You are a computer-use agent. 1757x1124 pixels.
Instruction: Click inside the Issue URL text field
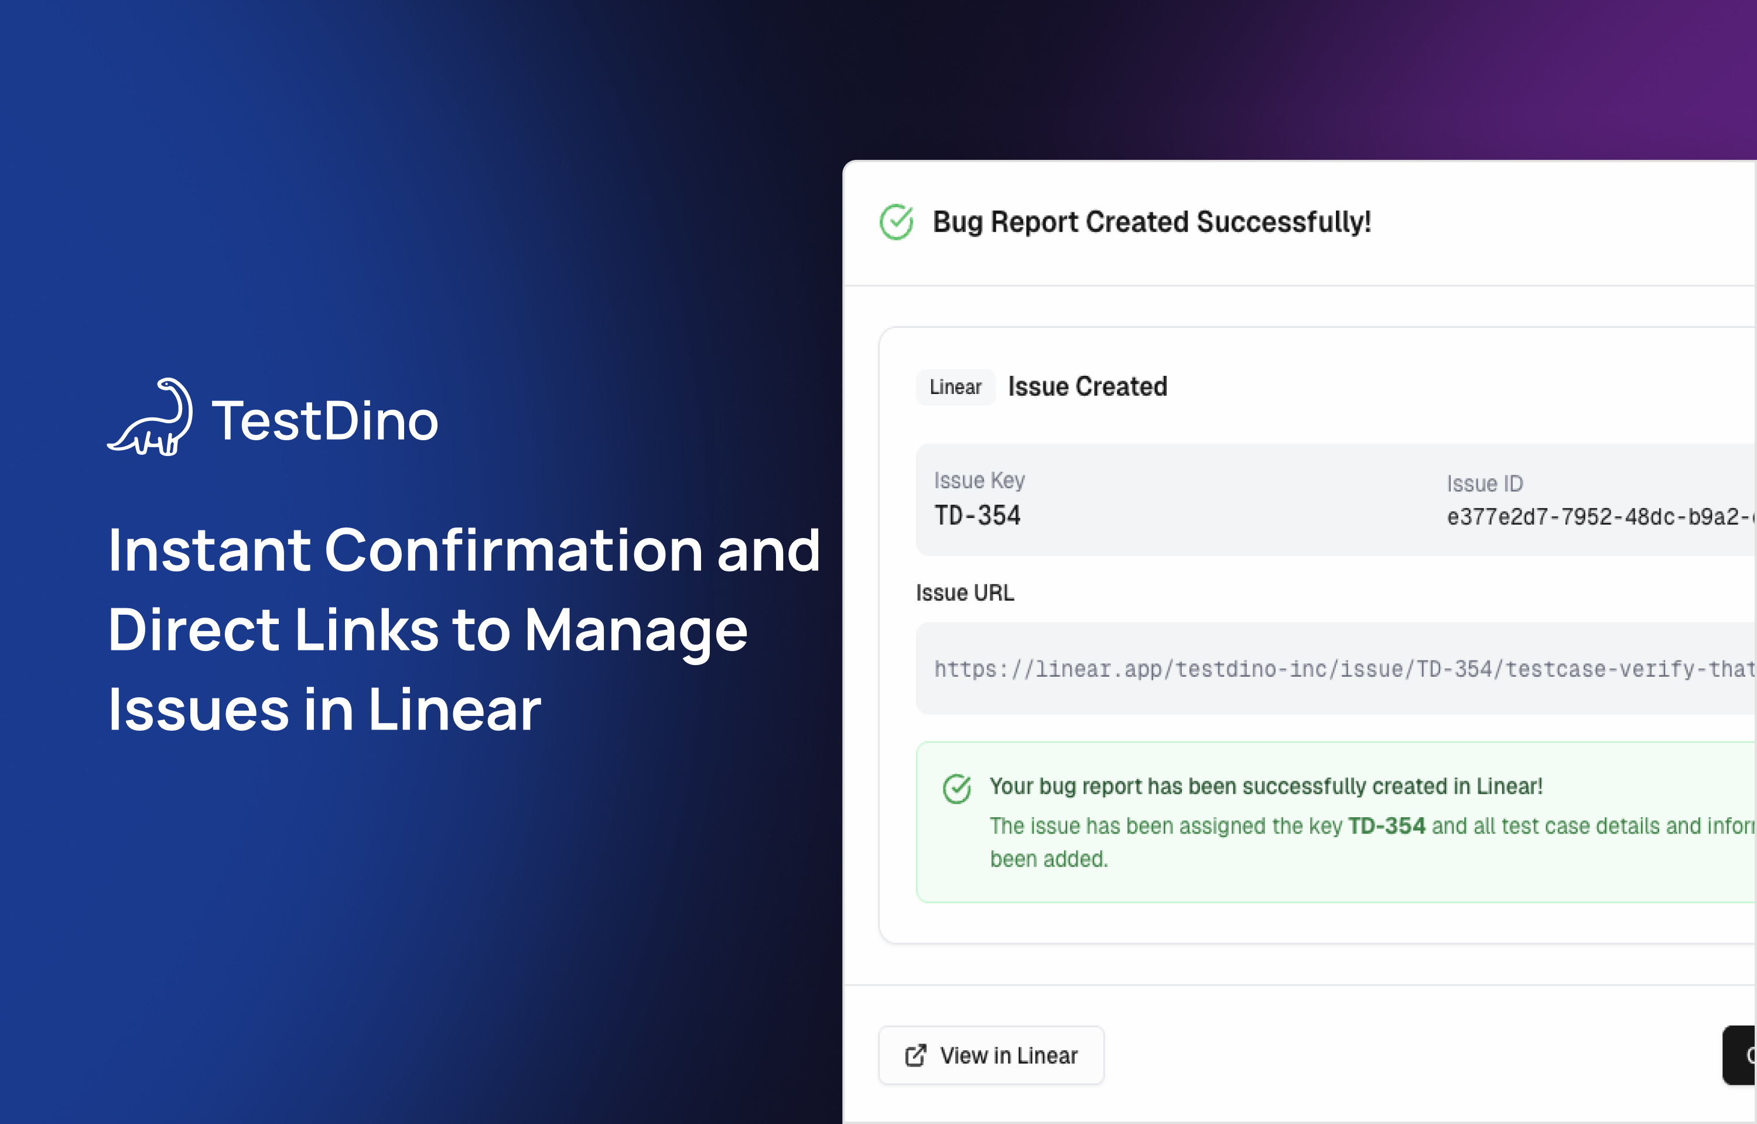pos(1314,669)
